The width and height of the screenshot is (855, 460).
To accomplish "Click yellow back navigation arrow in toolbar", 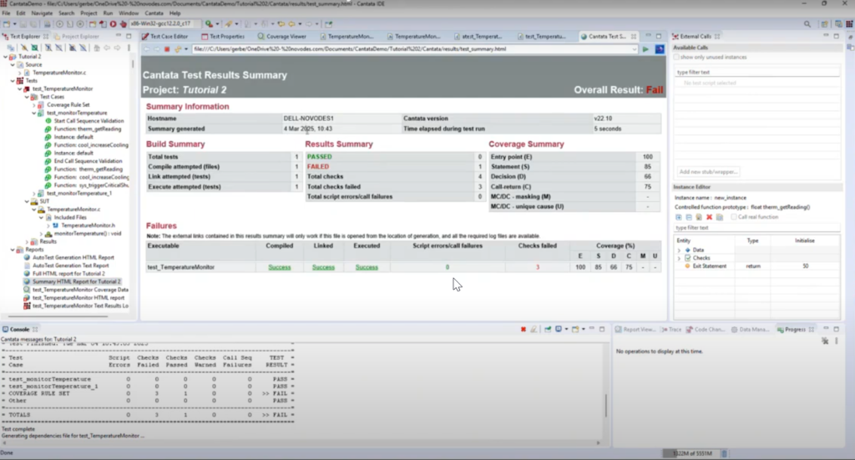I will pyautogui.click(x=291, y=24).
